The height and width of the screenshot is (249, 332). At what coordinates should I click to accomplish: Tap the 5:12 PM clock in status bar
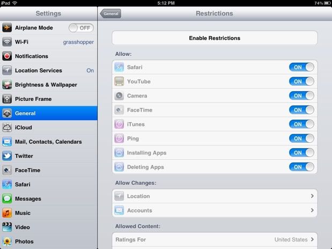pos(166,3)
